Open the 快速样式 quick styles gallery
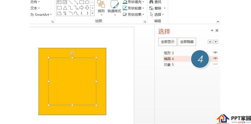The height and width of the screenshot is (124, 251). click(x=114, y=8)
